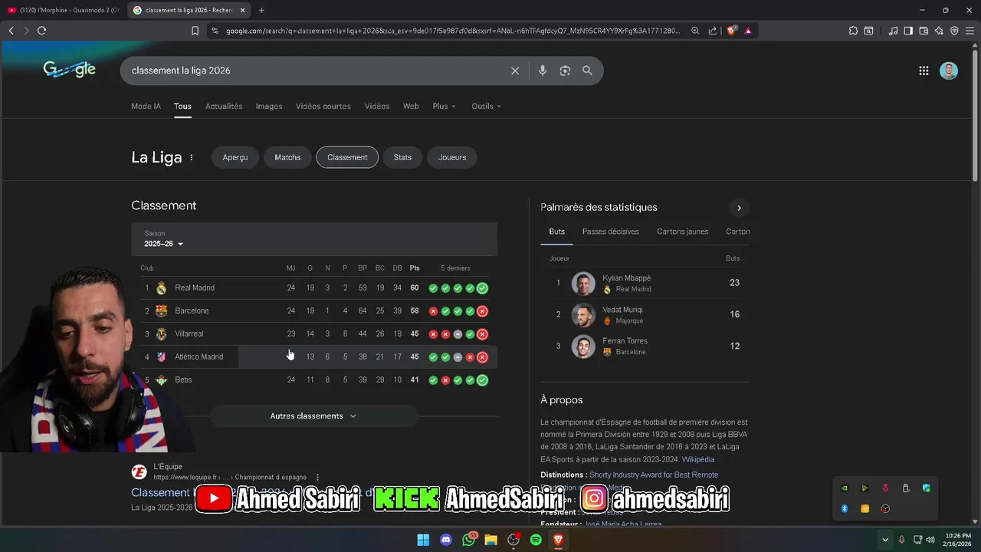Click the Real Madrid standings row
981x552 pixels.
click(x=314, y=288)
